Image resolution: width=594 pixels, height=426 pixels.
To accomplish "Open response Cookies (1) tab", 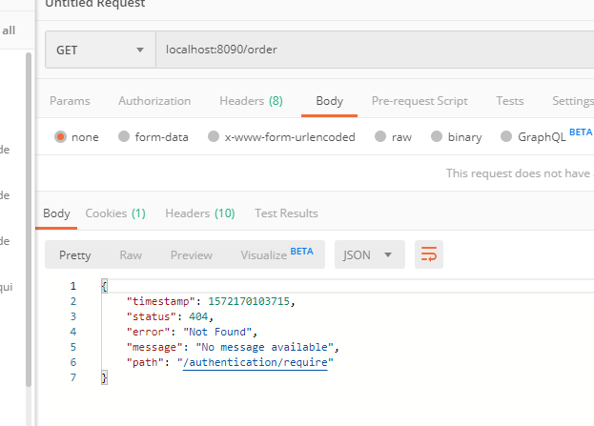I will [x=115, y=213].
